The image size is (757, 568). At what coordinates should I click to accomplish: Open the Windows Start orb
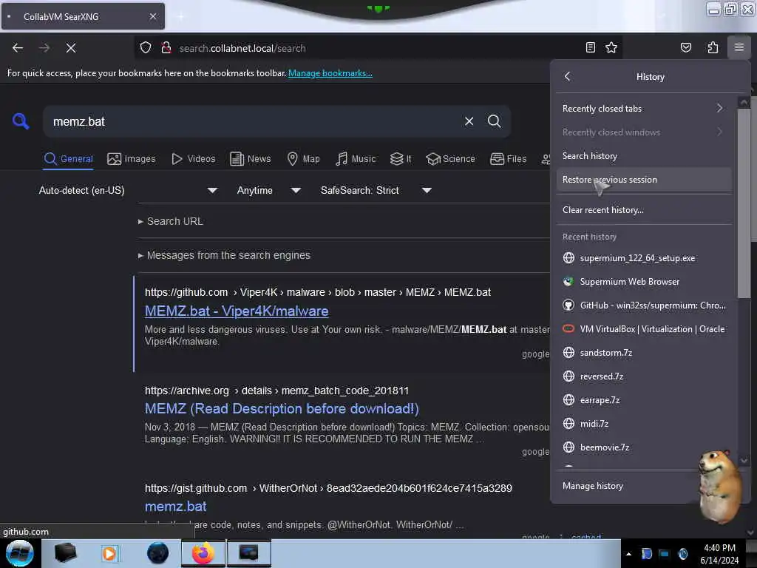click(20, 553)
